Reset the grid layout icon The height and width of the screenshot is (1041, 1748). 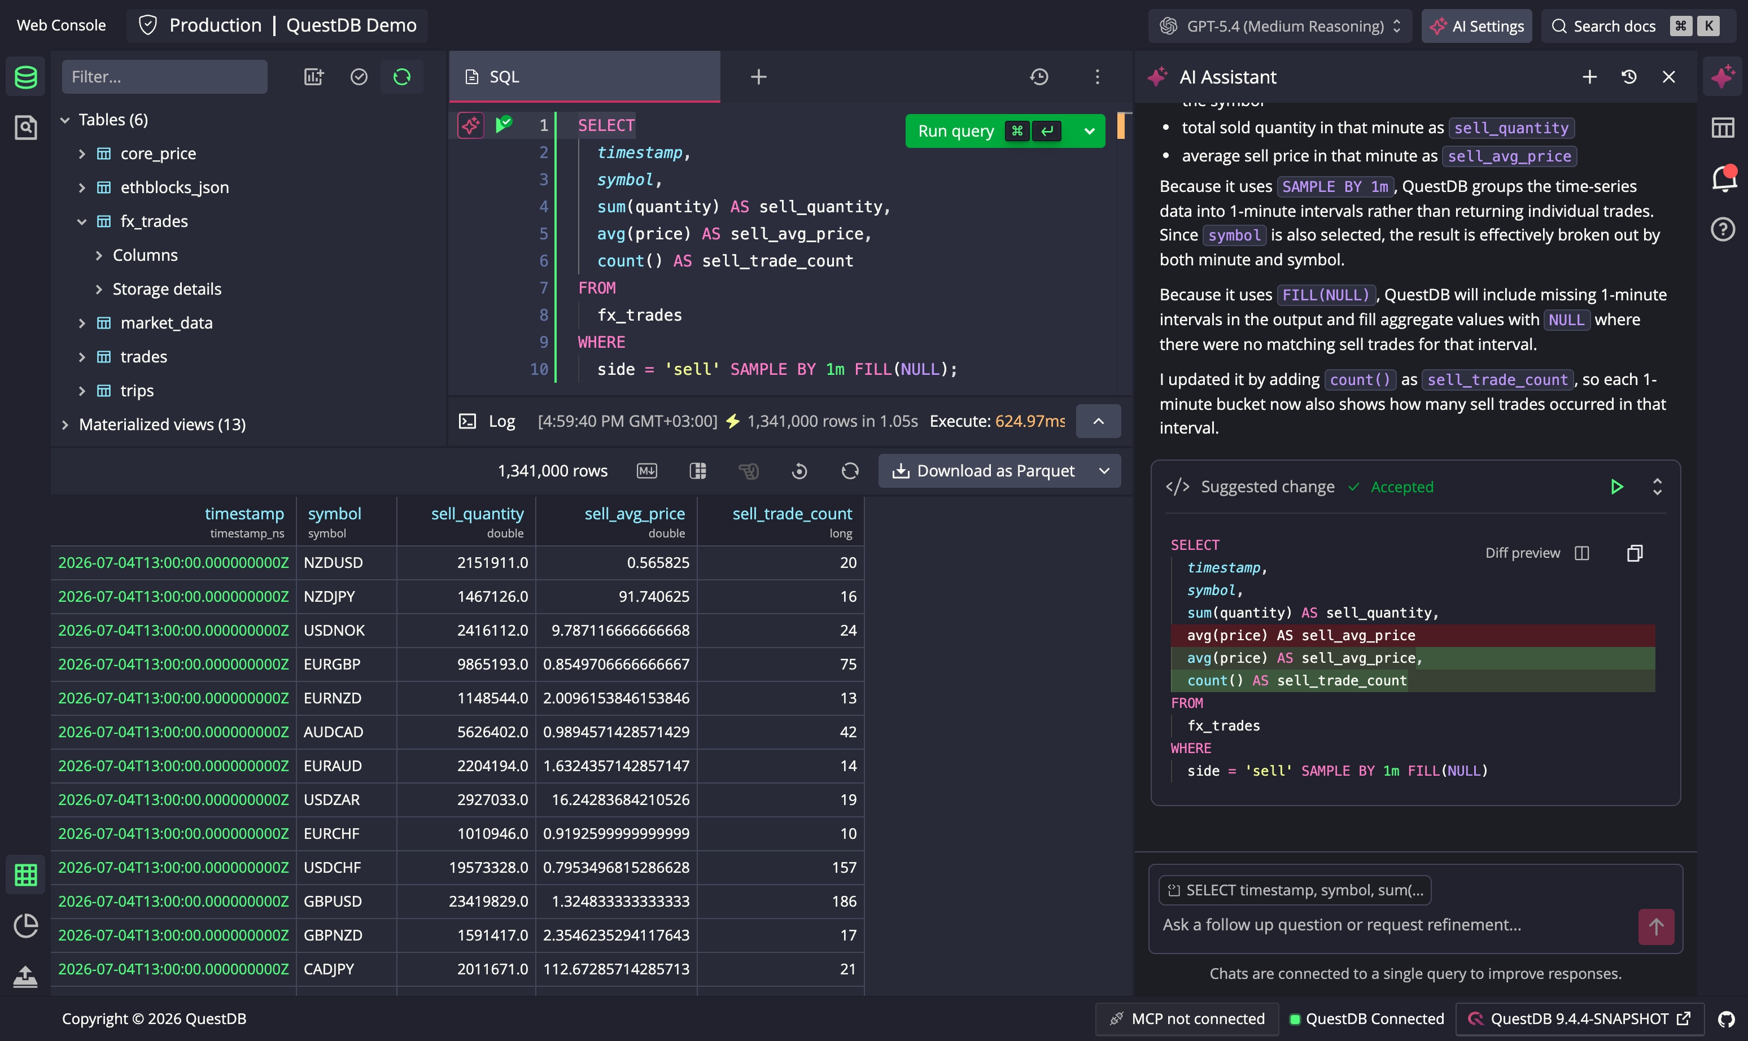[799, 471]
